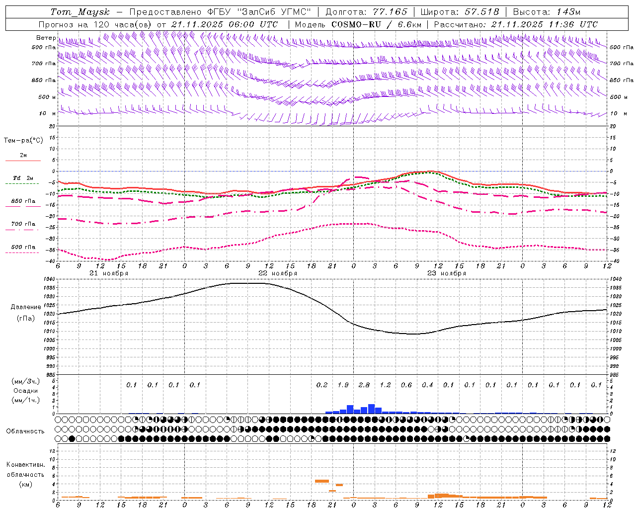Click the Модель COSMO-RU / 6.6км label
Image resolution: width=636 pixels, height=509 pixels.
358,24
